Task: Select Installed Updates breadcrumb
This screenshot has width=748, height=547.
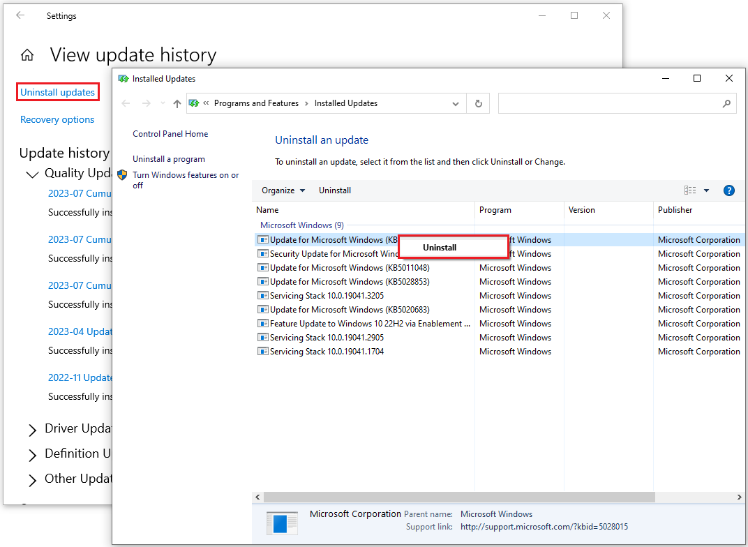Action: pos(346,103)
